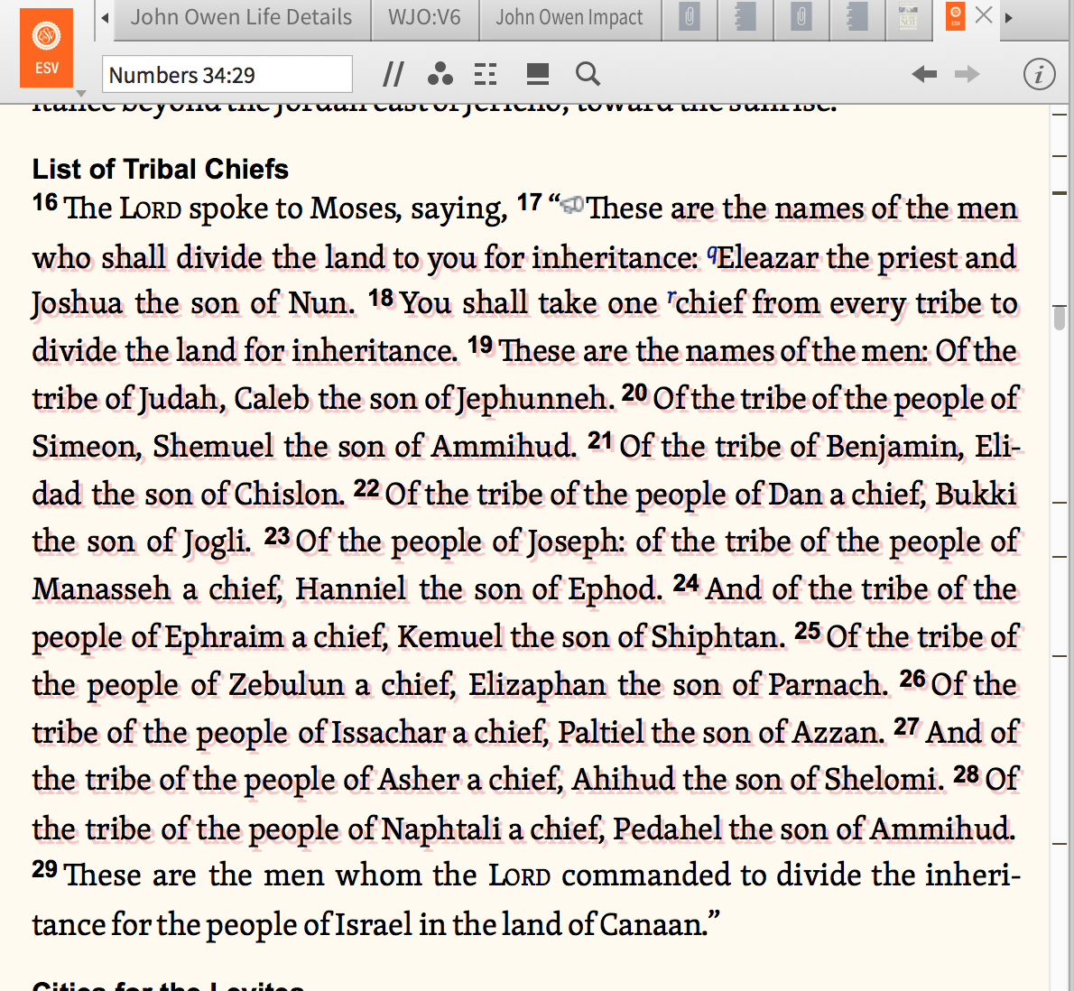Click verse number 29

click(44, 868)
